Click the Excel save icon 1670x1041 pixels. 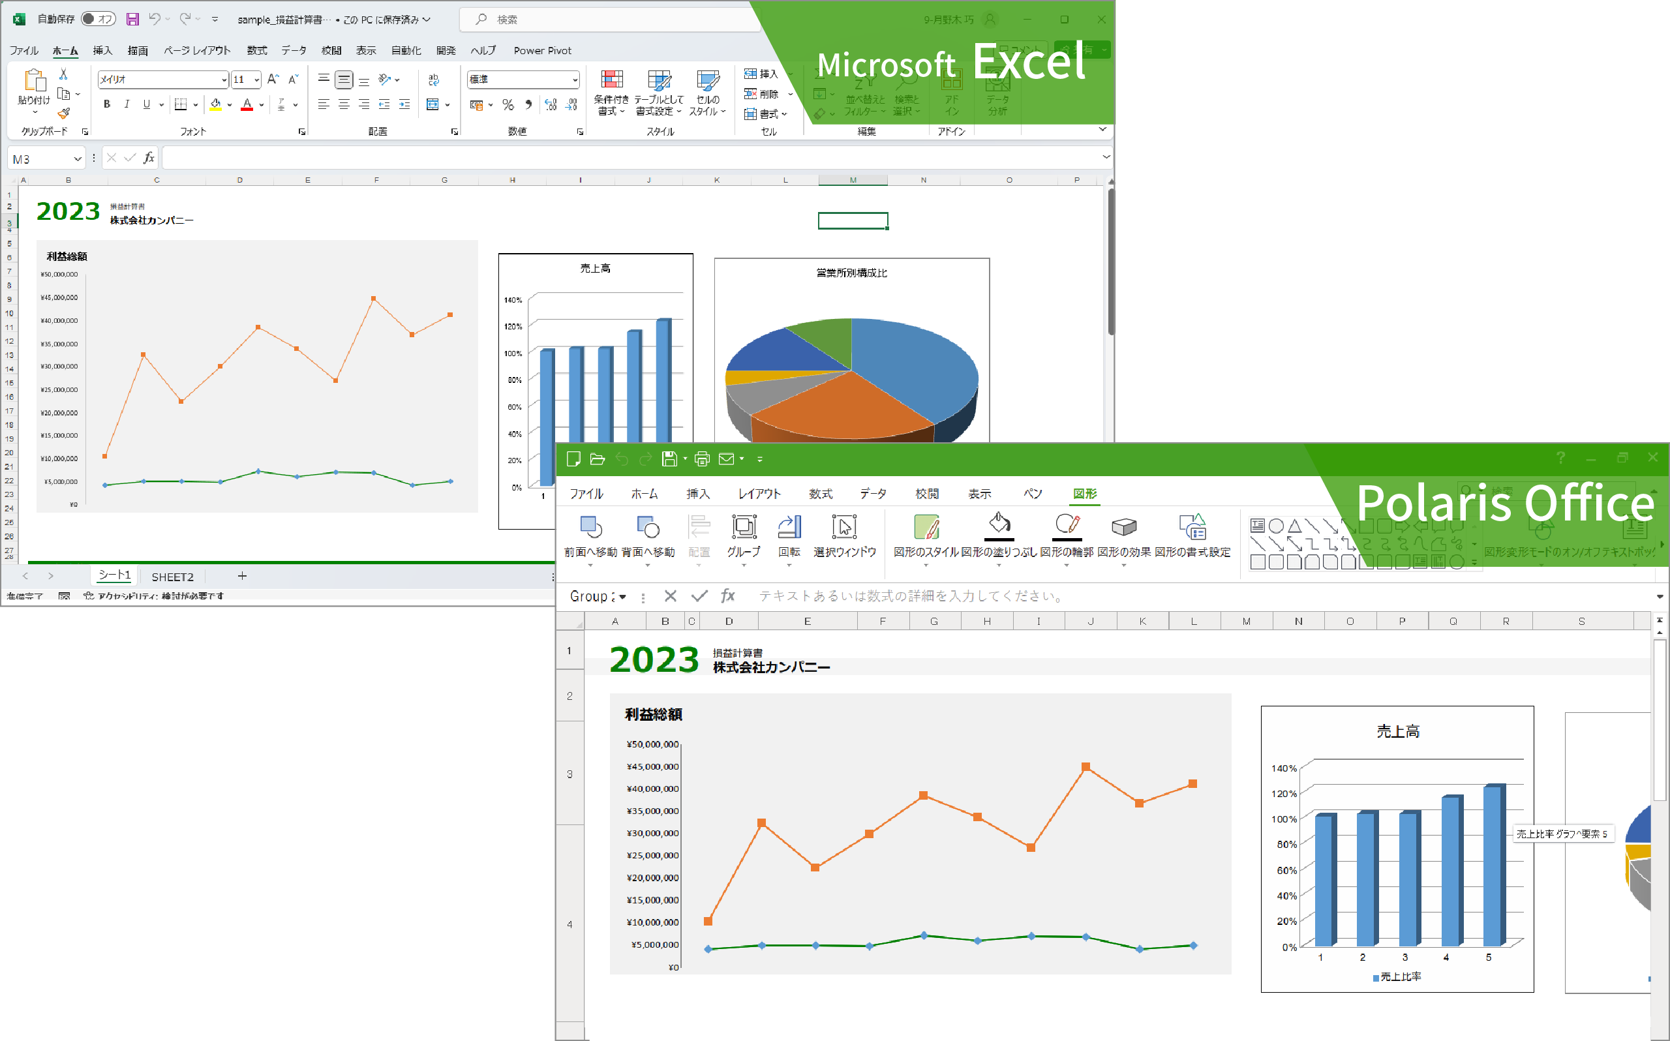point(132,20)
